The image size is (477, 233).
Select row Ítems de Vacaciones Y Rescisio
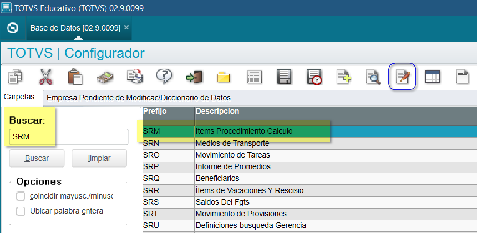tap(309, 191)
